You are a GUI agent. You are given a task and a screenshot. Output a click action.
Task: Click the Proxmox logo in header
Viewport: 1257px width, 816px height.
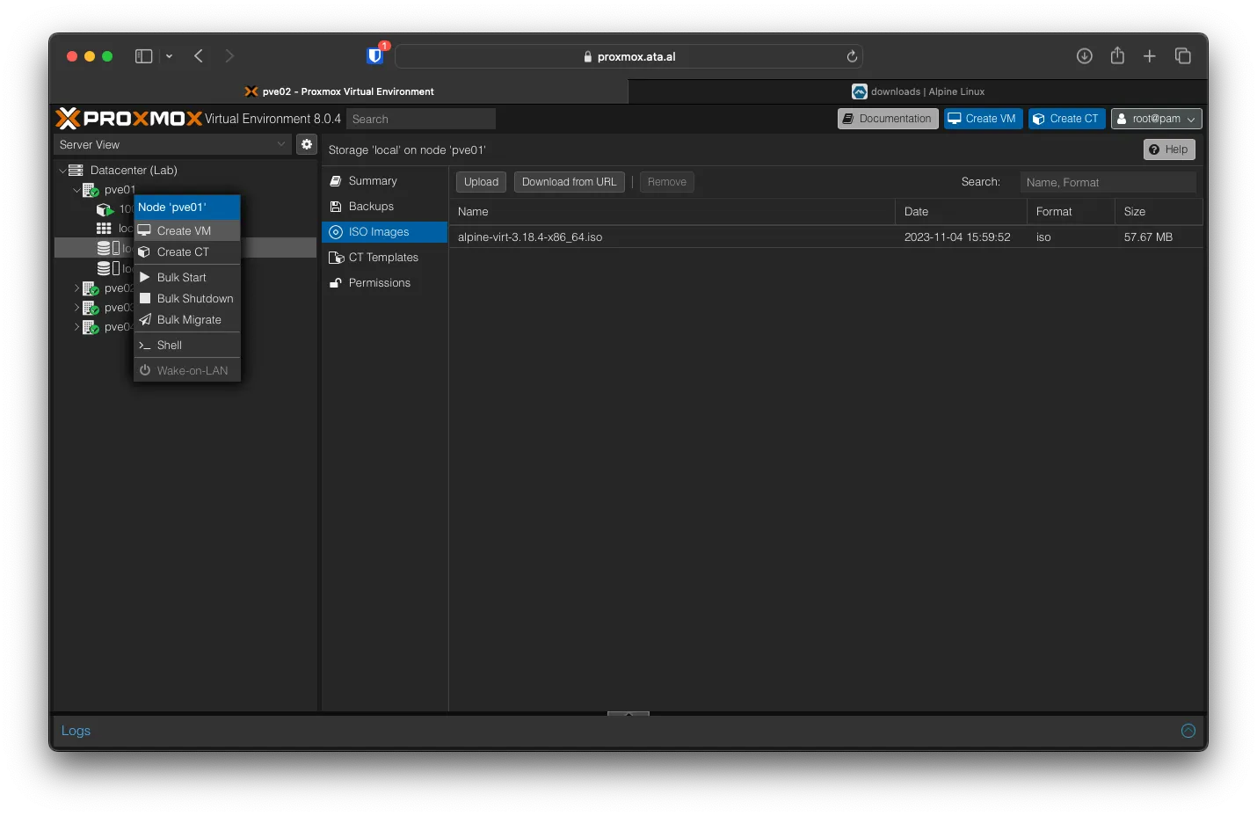click(x=129, y=119)
